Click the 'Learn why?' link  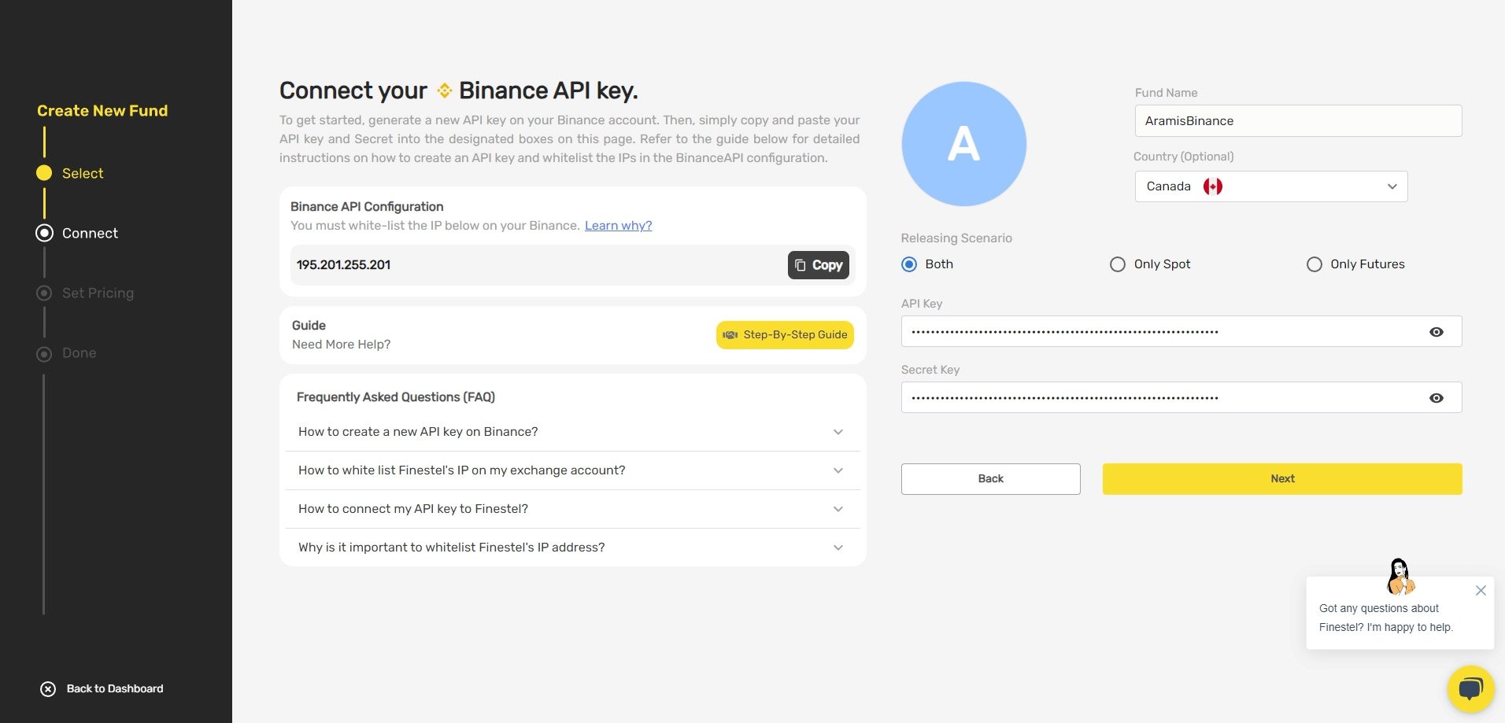pos(618,226)
